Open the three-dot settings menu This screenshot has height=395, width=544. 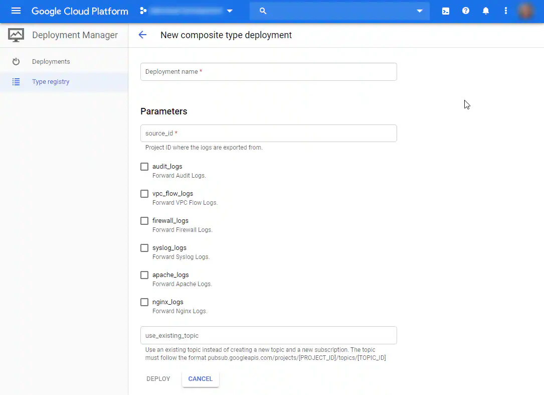pos(506,11)
